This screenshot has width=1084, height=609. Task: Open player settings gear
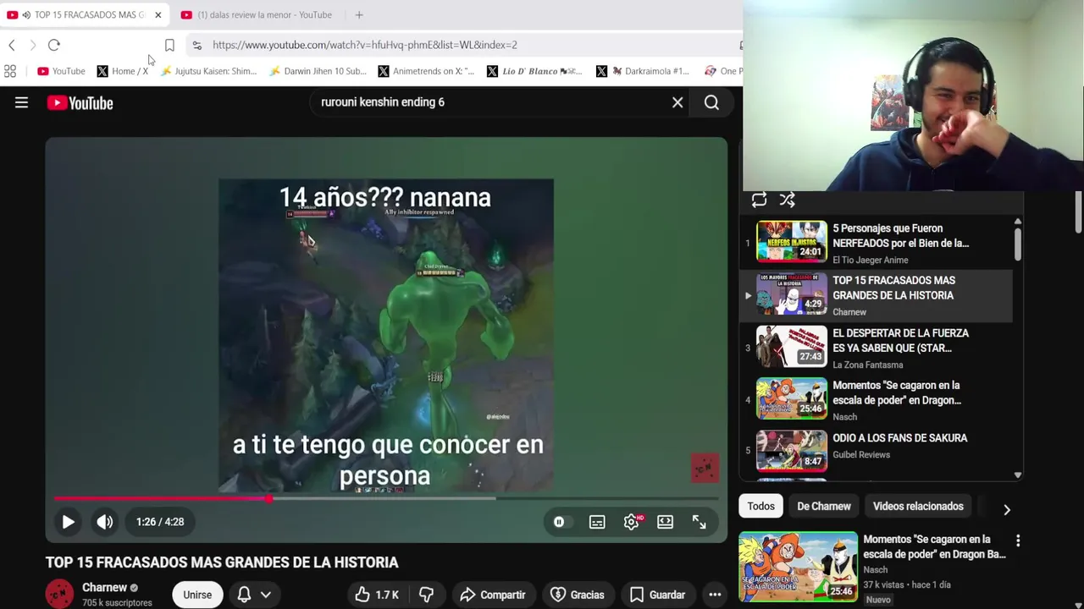point(632,522)
